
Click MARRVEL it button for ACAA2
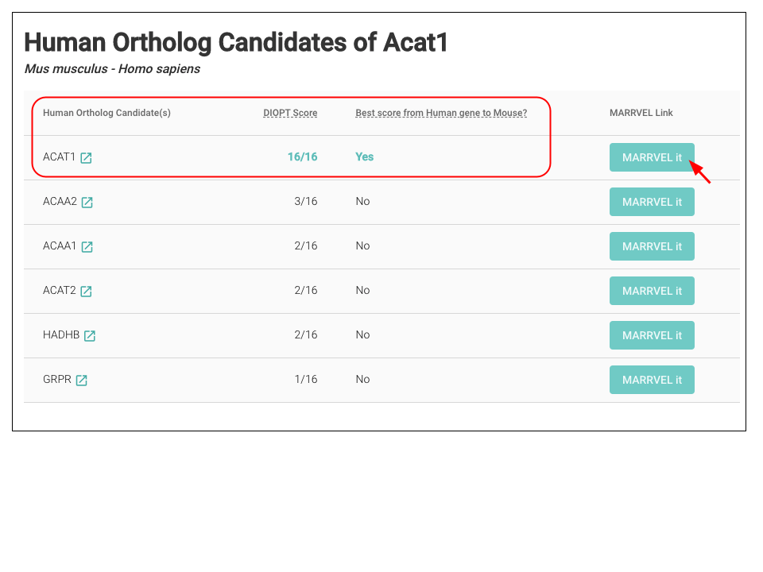coord(652,202)
